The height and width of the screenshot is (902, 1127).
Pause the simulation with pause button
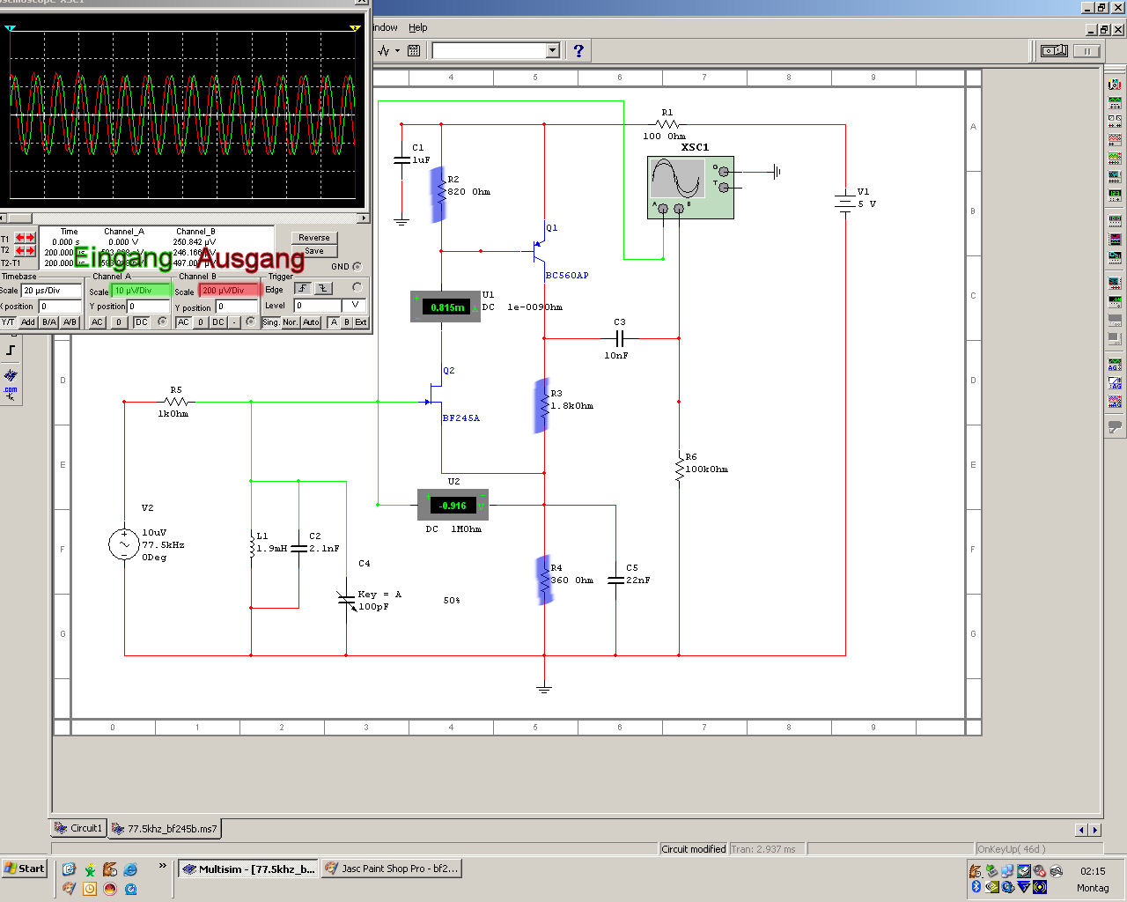click(1087, 51)
